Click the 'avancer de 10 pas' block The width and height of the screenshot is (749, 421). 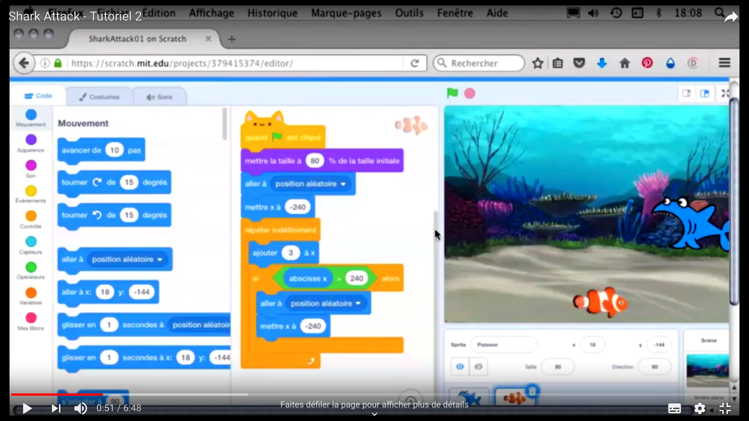[x=101, y=150]
